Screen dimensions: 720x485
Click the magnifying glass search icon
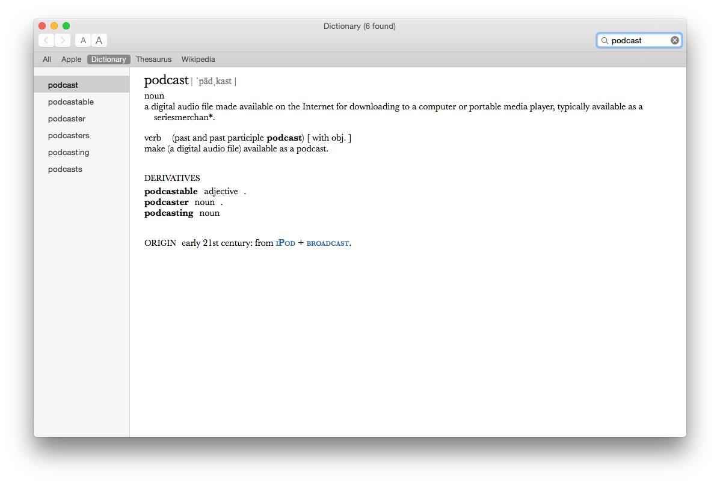605,40
